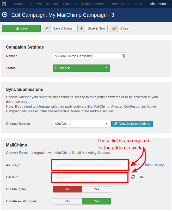This screenshot has height=211, width=172.
Task: Set Update existing user to Yes
Action: pyautogui.click(x=96, y=201)
